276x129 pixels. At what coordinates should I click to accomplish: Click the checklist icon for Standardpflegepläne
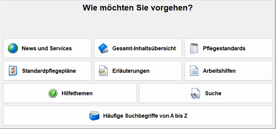(13, 71)
